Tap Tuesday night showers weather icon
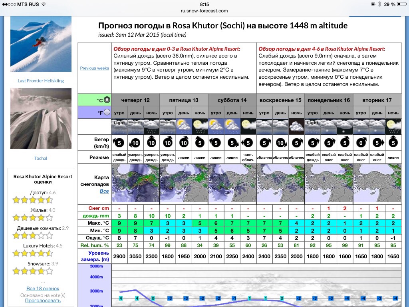The image size is (409, 307). click(393, 127)
